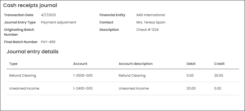Sort by the Debit column header
245x111 pixels.
click(x=191, y=64)
